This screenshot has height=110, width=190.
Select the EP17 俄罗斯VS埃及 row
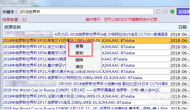coord(96,102)
